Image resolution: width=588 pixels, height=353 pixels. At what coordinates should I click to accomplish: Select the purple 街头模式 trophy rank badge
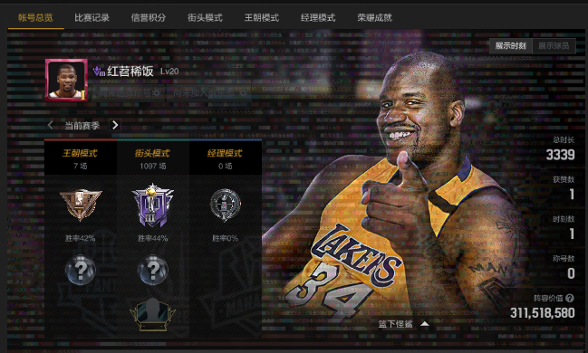[152, 205]
